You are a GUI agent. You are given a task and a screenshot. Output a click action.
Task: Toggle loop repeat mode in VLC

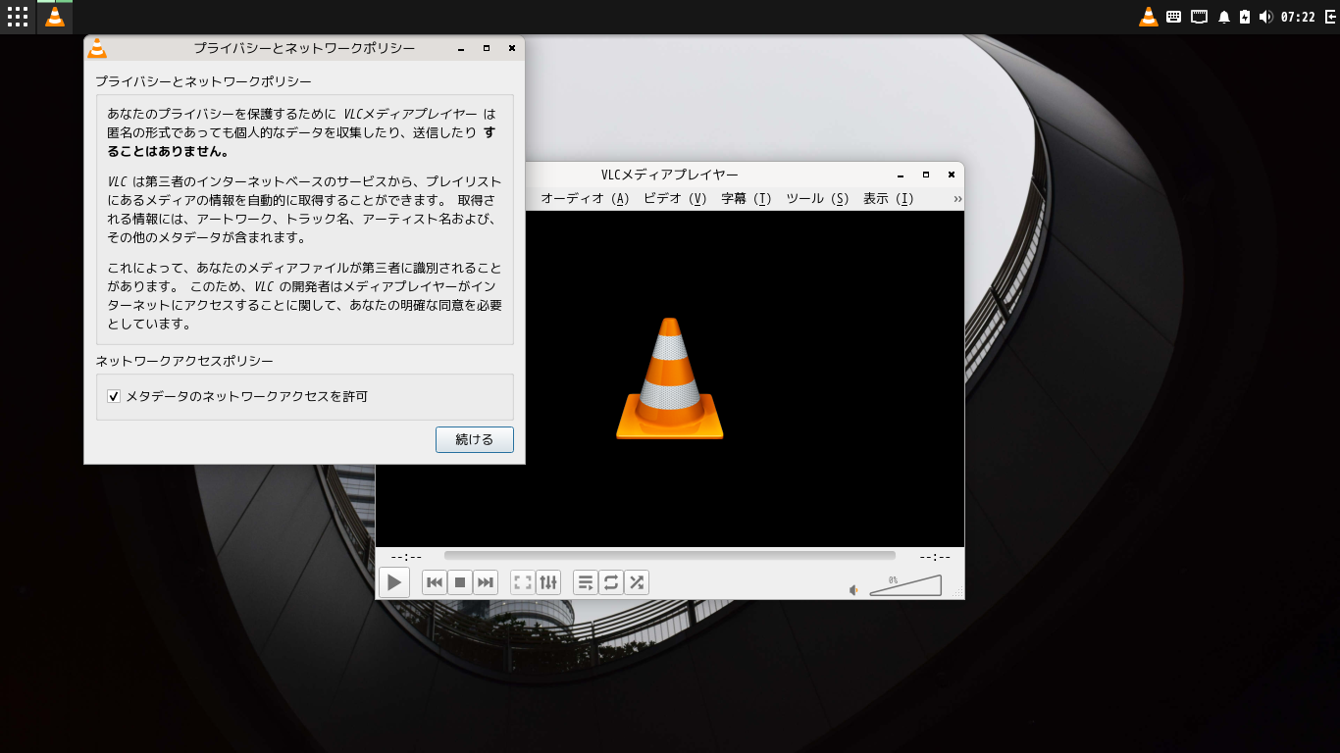611,582
